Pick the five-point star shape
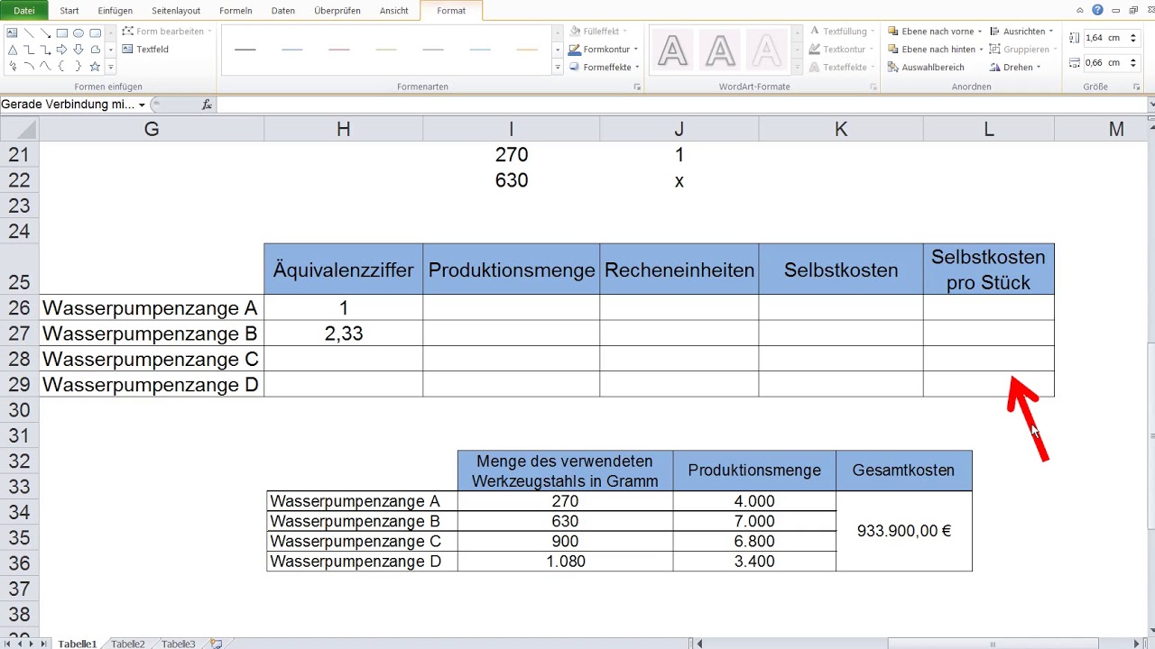 pos(95,67)
